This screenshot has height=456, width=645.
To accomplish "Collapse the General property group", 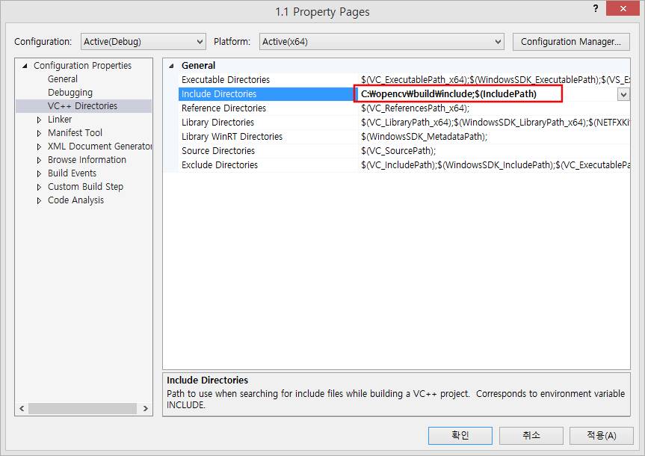I will [x=172, y=66].
